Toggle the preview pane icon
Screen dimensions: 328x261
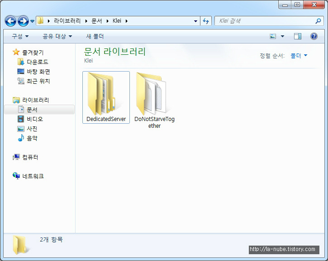point(297,36)
